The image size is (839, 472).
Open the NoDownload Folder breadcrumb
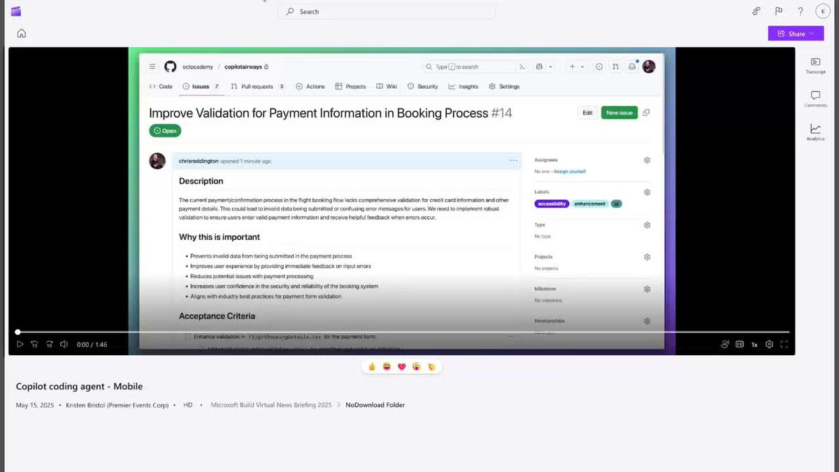click(x=375, y=405)
